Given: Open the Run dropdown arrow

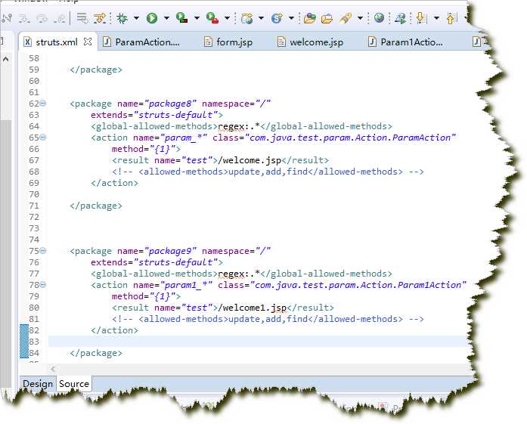Looking at the screenshot, I should (x=166, y=18).
